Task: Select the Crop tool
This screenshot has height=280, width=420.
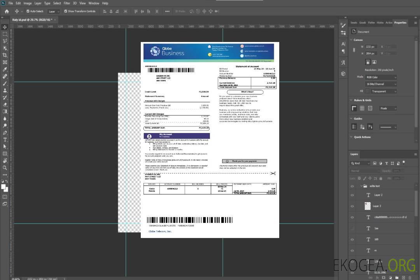Action: coord(5,55)
